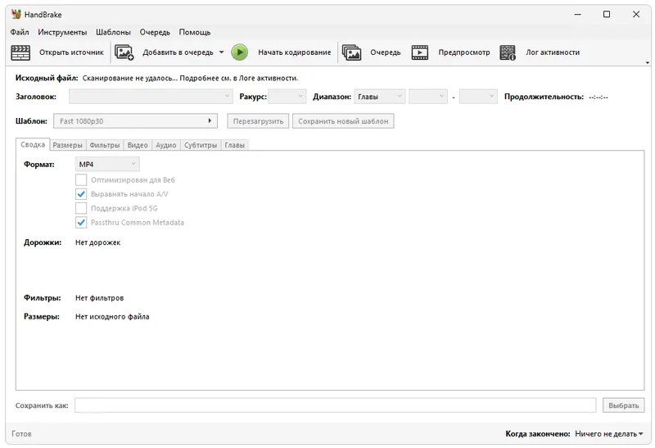Screen dimensions: 655x448
Task: Enable the Оптимизирован для Веб checkbox
Action: [81, 180]
